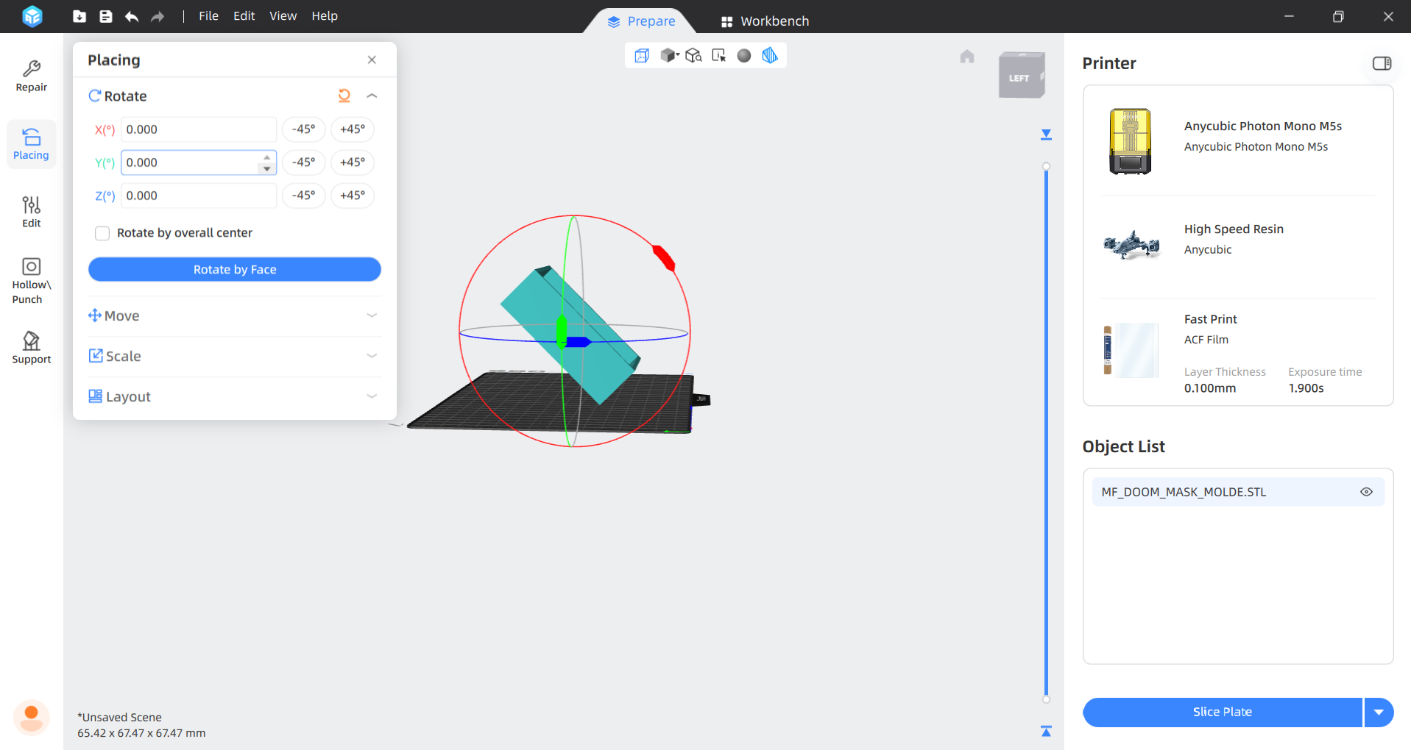
Task: Click the import file icon
Action: tap(79, 16)
